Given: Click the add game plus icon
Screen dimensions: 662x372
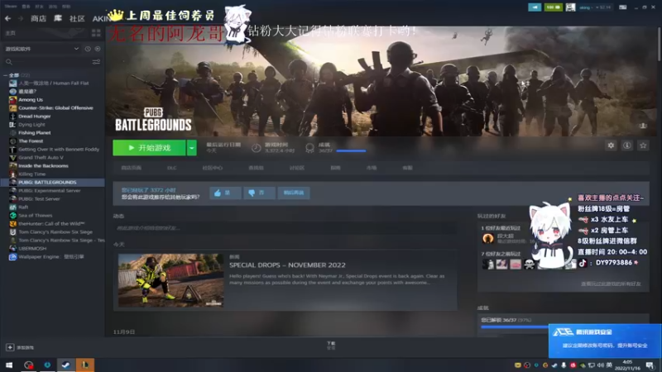Looking at the screenshot, I should point(10,347).
